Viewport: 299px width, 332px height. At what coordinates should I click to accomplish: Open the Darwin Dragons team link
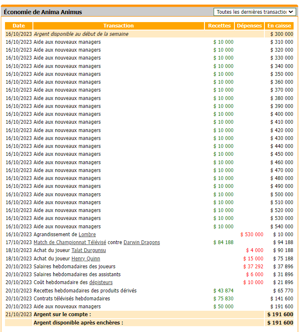pyautogui.click(x=142, y=242)
